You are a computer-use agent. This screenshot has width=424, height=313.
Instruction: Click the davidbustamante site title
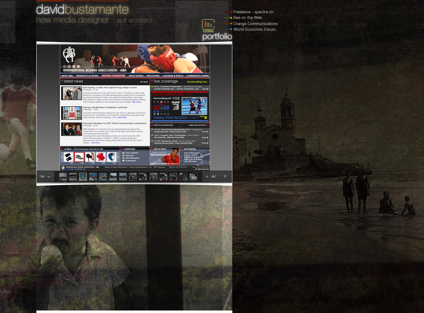tap(82, 10)
